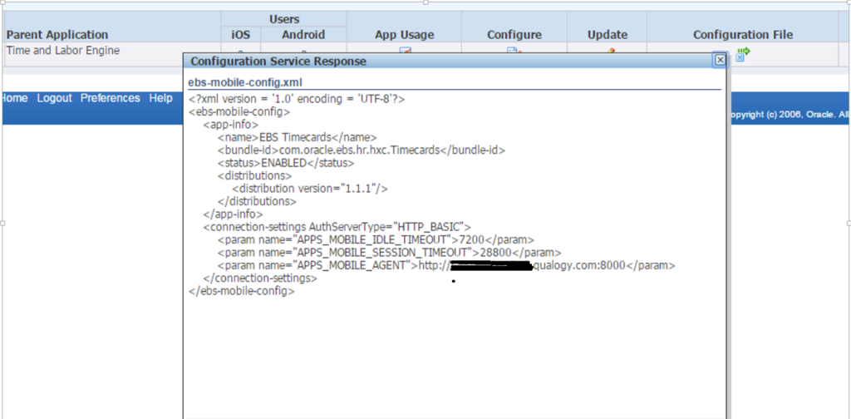851x419 pixels.
Task: Click the EBS Timecards name line
Action: (x=297, y=137)
